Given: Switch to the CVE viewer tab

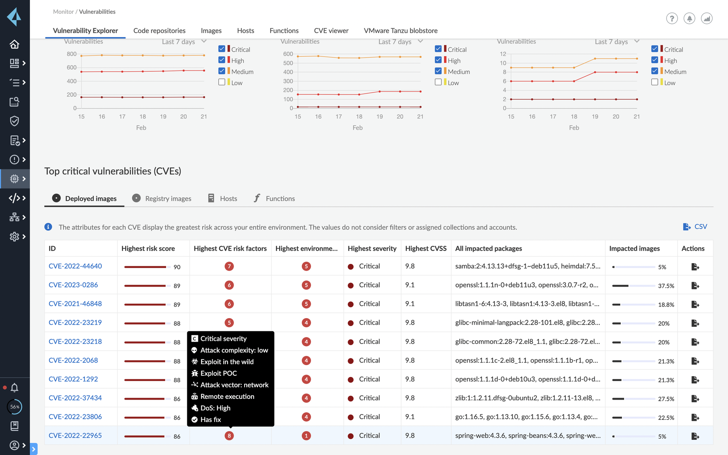Looking at the screenshot, I should 331,31.
